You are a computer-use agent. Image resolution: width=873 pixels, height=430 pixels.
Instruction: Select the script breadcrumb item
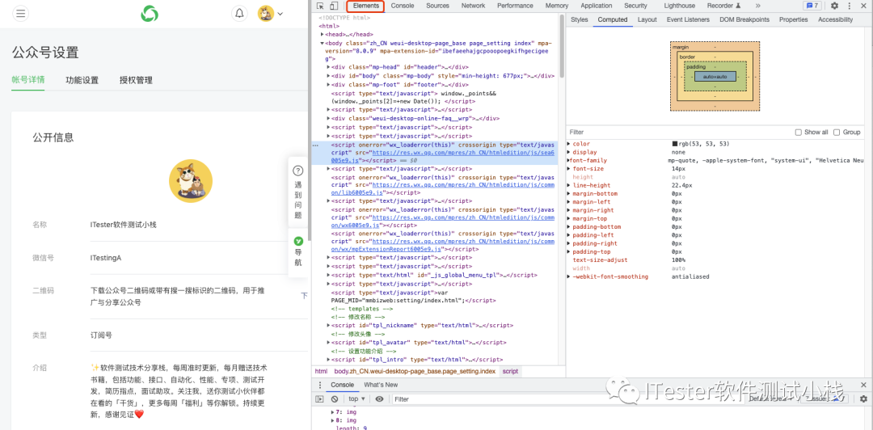pyautogui.click(x=510, y=371)
